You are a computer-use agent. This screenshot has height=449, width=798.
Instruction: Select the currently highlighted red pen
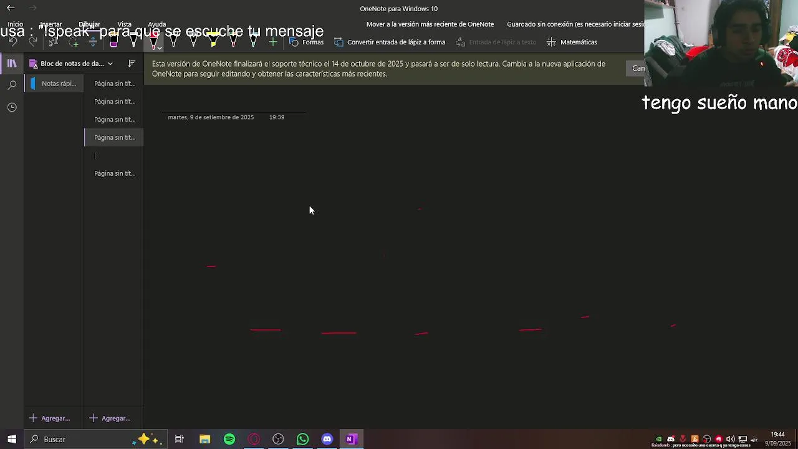click(x=153, y=42)
